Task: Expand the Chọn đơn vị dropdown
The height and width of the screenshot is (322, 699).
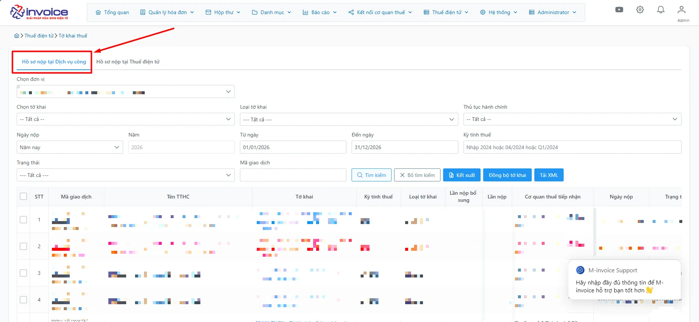Action: pos(125,92)
